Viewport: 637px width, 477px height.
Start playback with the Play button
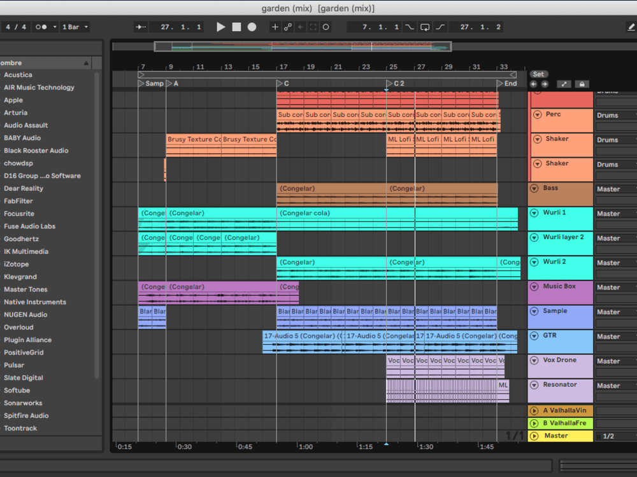click(220, 27)
